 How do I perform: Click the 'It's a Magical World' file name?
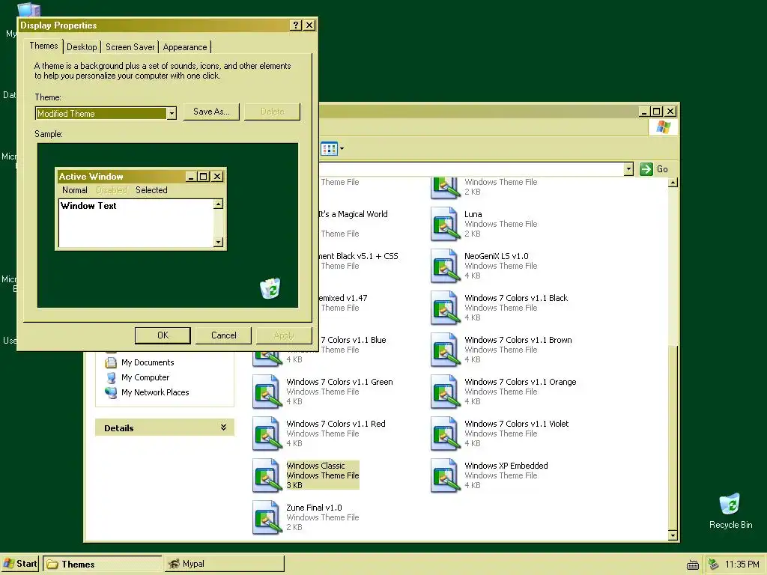click(354, 214)
